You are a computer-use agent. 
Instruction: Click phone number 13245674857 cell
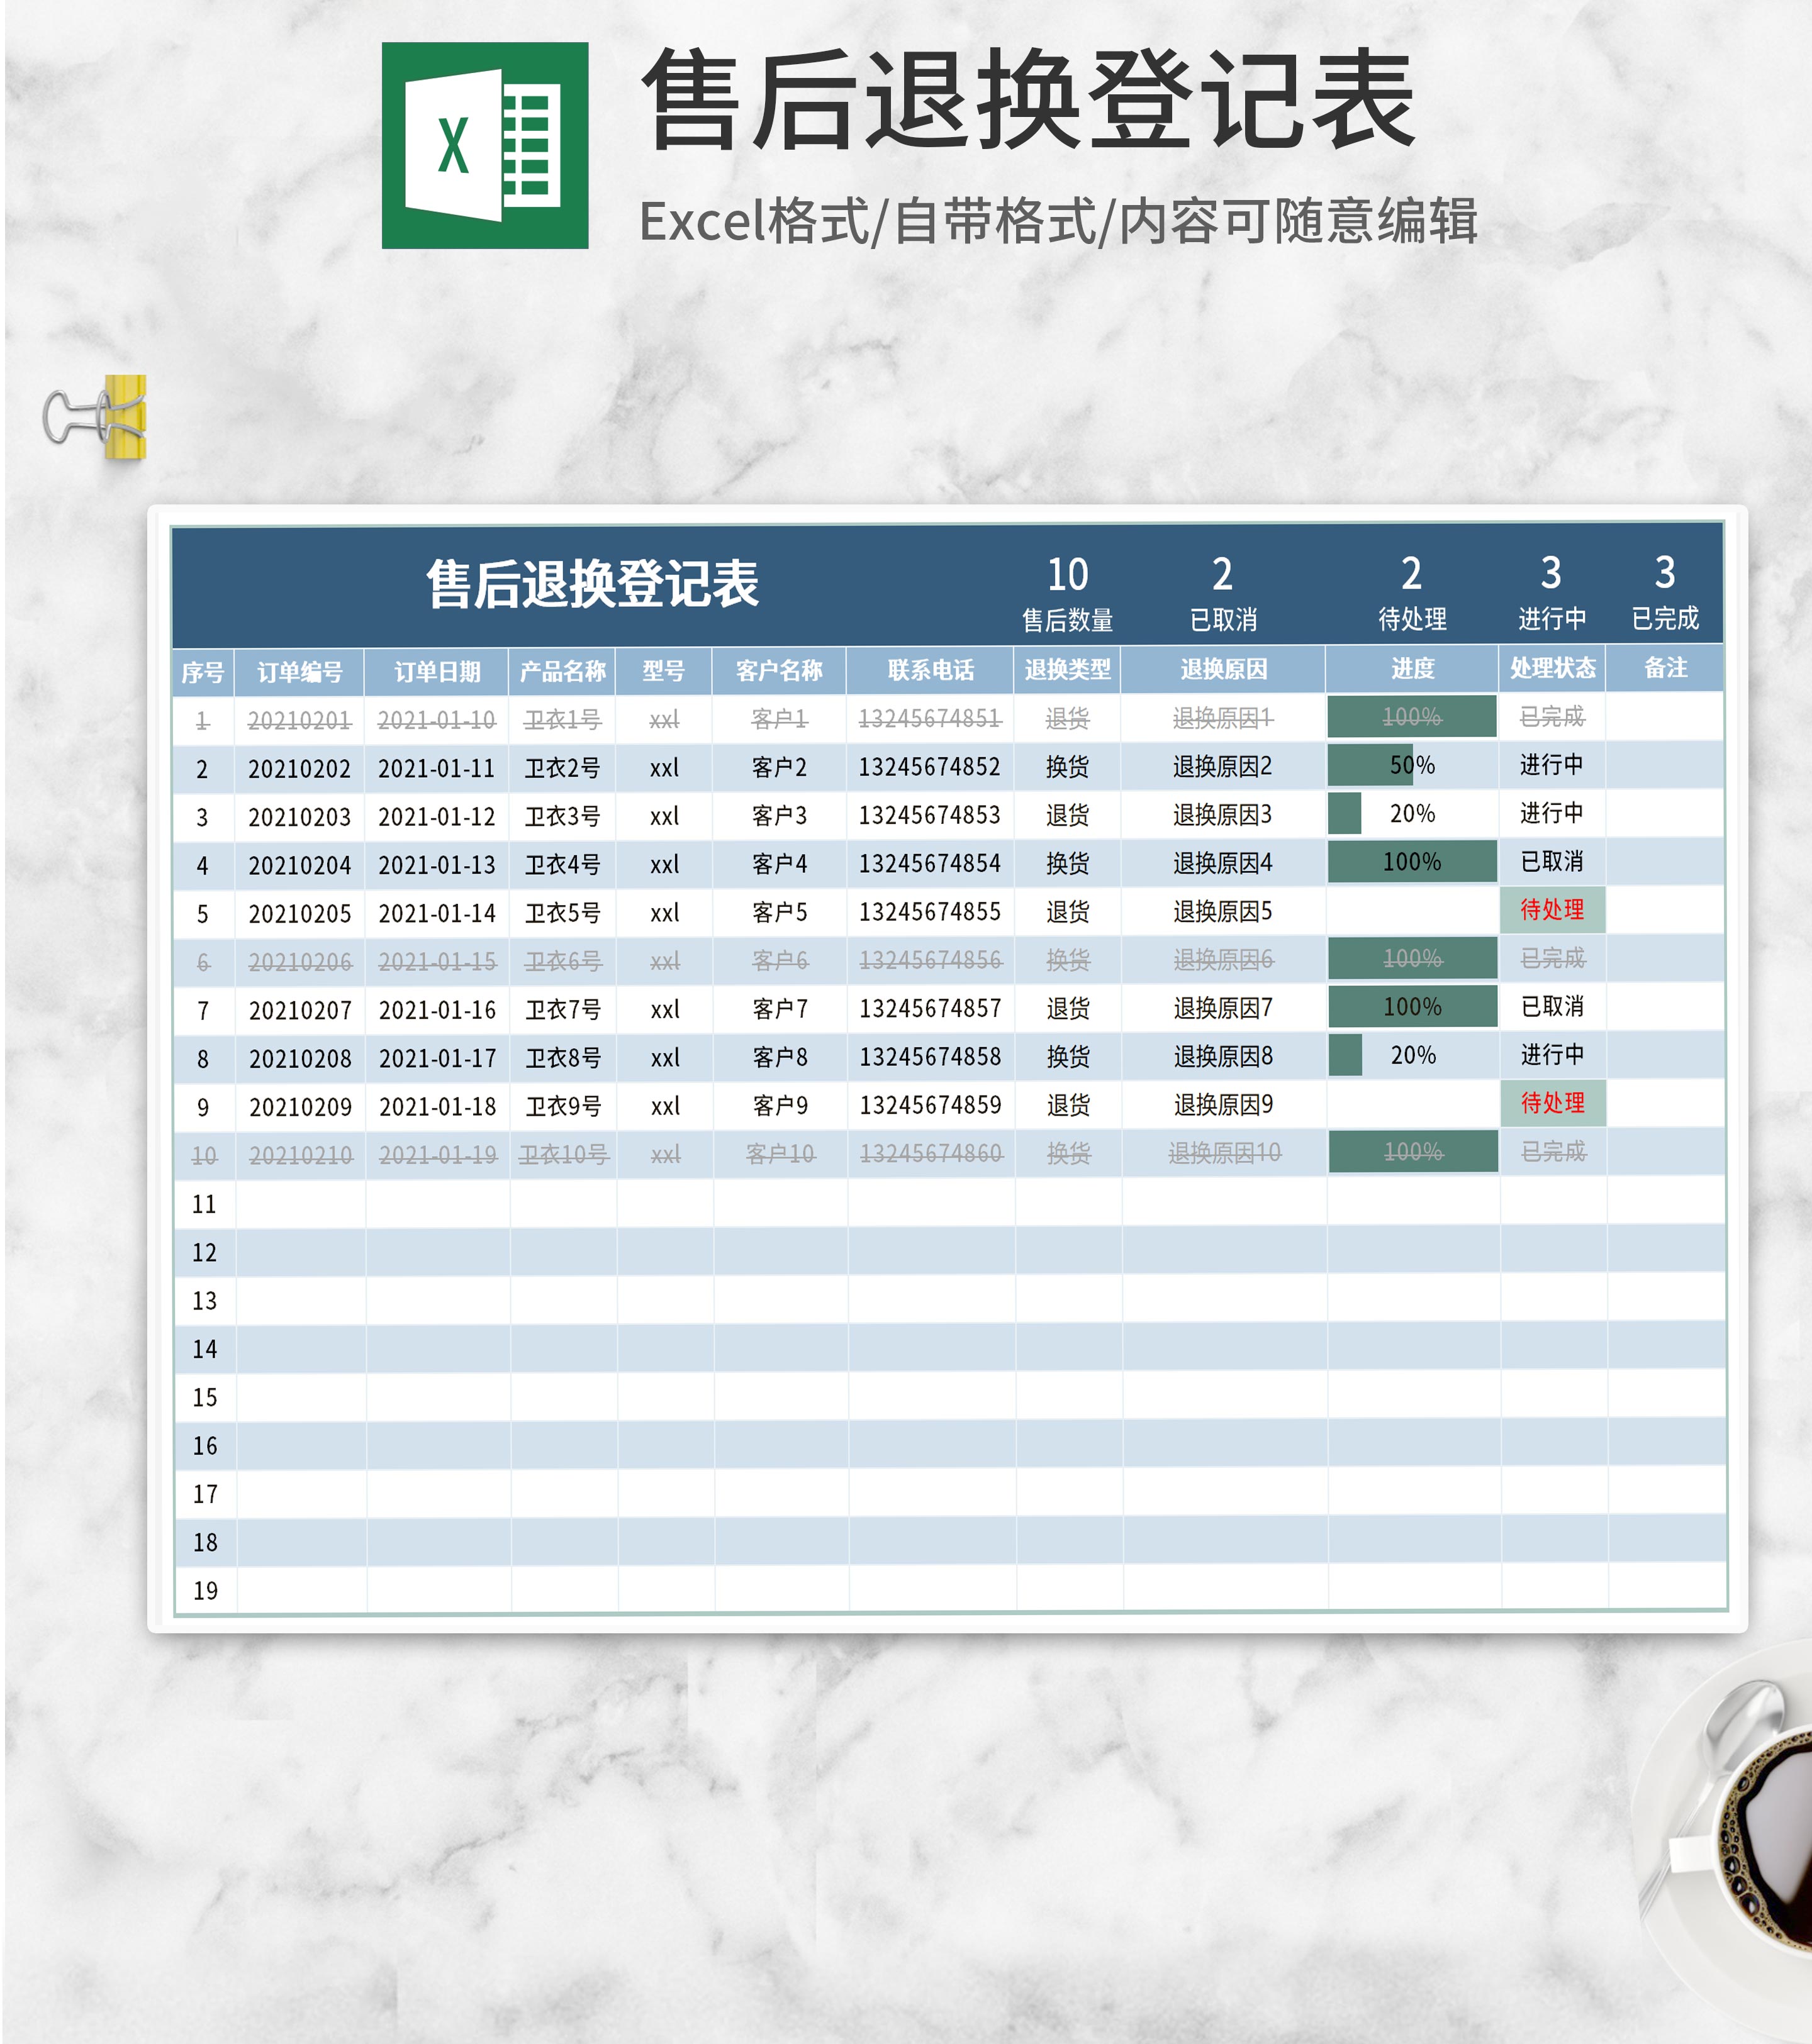point(929,1008)
